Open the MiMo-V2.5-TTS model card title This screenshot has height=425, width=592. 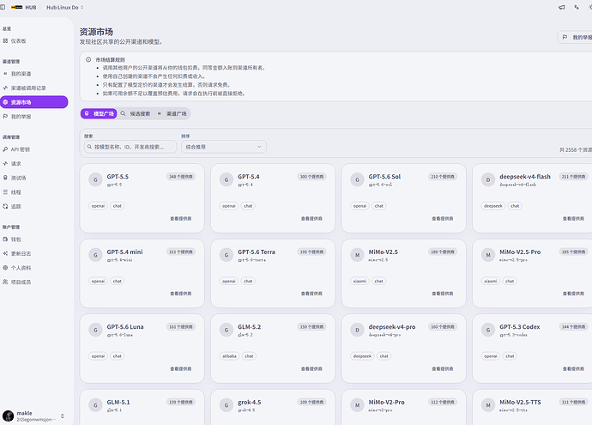(x=520, y=402)
